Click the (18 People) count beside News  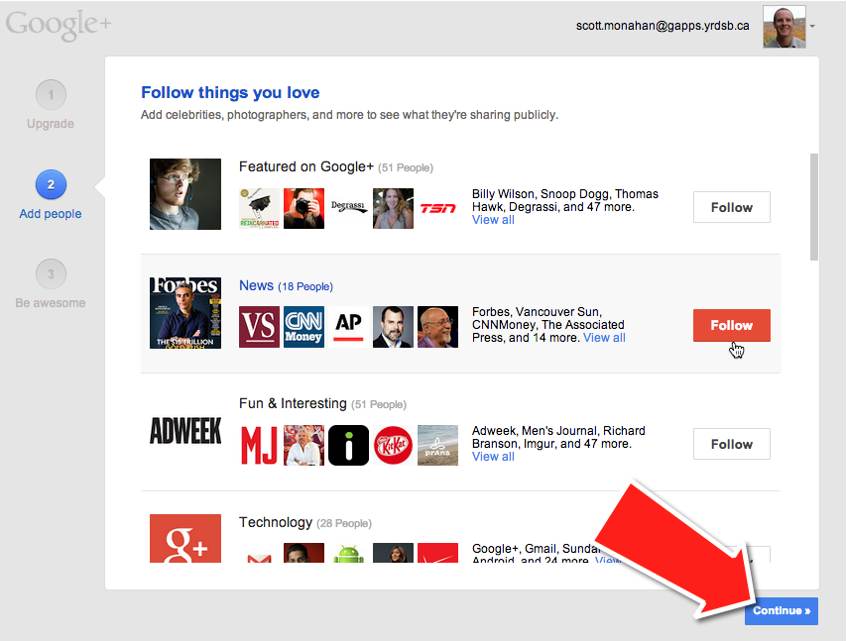[305, 286]
